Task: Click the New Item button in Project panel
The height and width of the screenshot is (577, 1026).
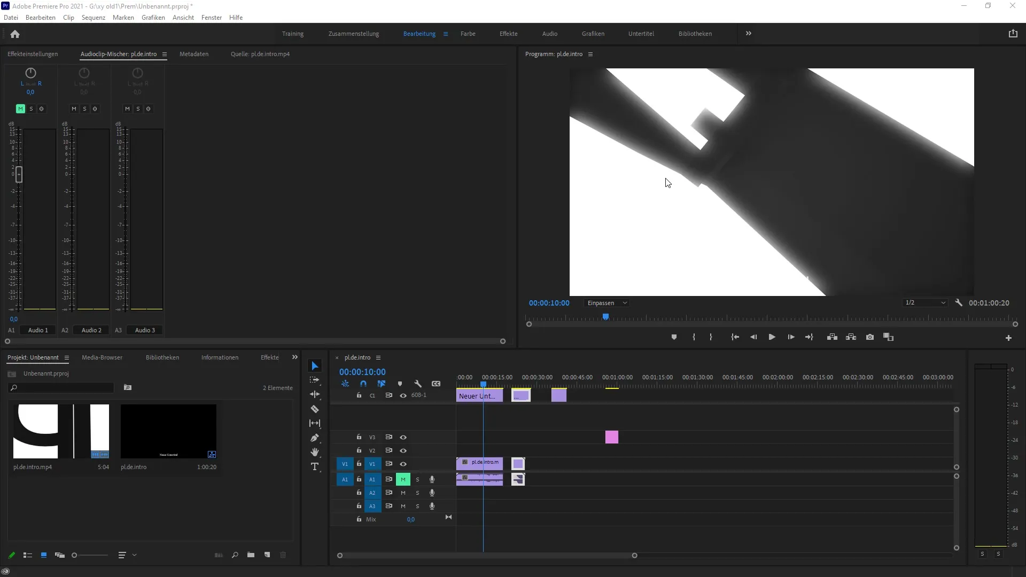Action: click(267, 555)
